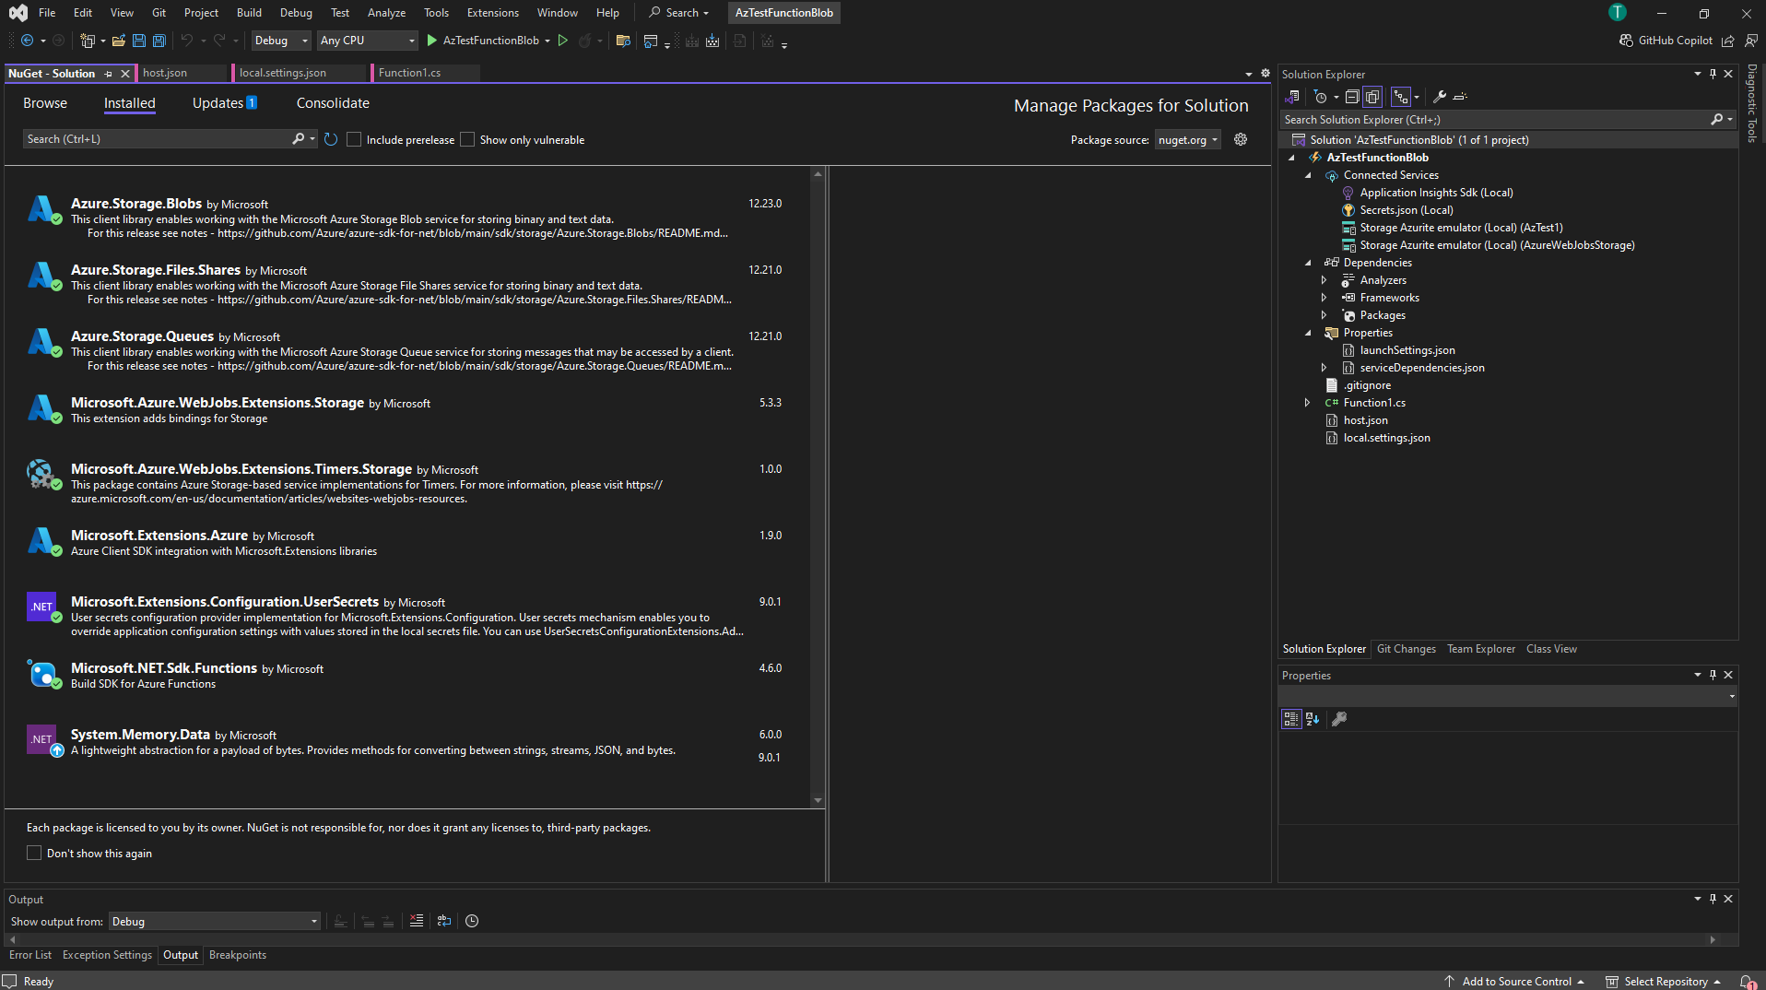Open the Debug solution configuration dropdown
Image resolution: width=1766 pixels, height=990 pixels.
click(x=281, y=41)
